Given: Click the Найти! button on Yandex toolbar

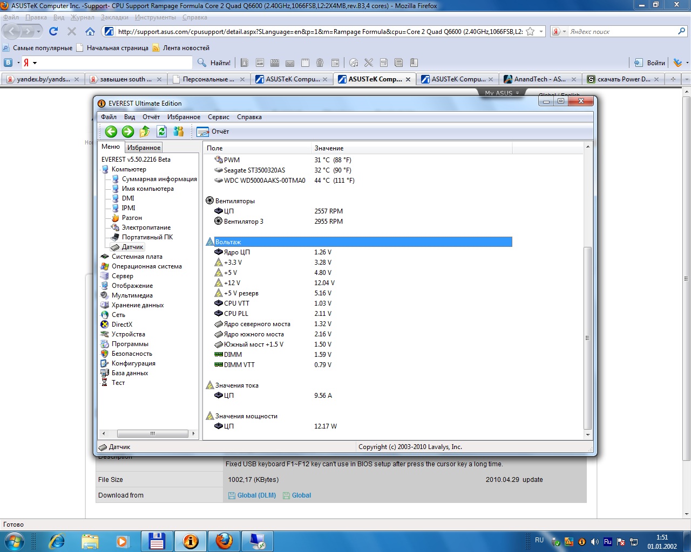Looking at the screenshot, I should (x=214, y=63).
